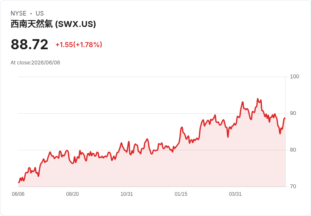The height and width of the screenshot is (216, 311).
Task: Click the 100 price axis label
Action: tap(295, 77)
